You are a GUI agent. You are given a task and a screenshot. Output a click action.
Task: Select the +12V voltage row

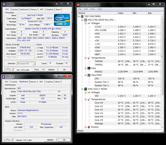[x=127, y=44]
